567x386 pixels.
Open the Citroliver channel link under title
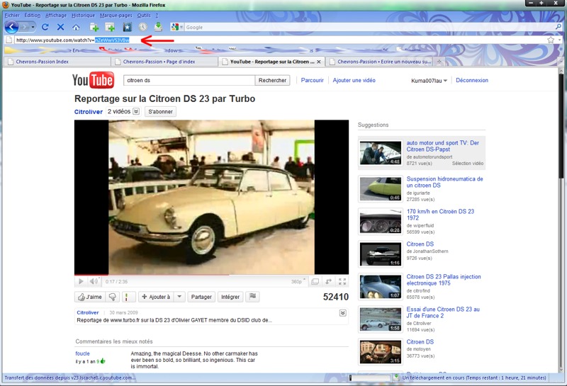[88, 112]
